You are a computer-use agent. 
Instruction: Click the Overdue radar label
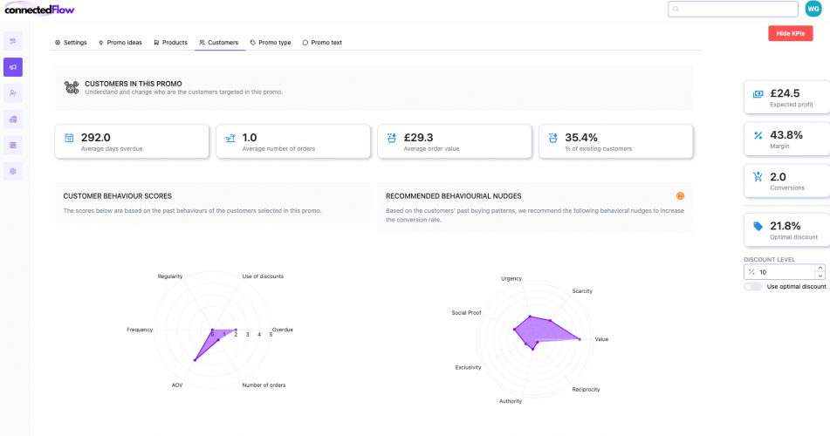click(x=283, y=330)
